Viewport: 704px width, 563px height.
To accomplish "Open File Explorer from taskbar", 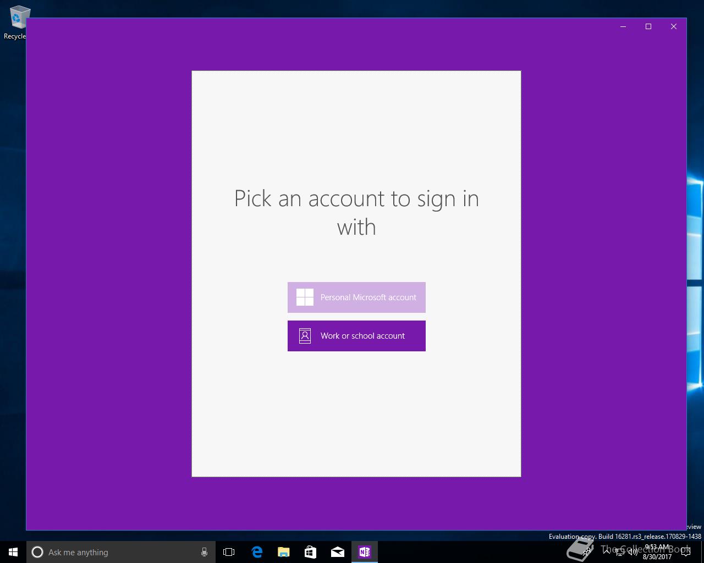I will pyautogui.click(x=284, y=552).
